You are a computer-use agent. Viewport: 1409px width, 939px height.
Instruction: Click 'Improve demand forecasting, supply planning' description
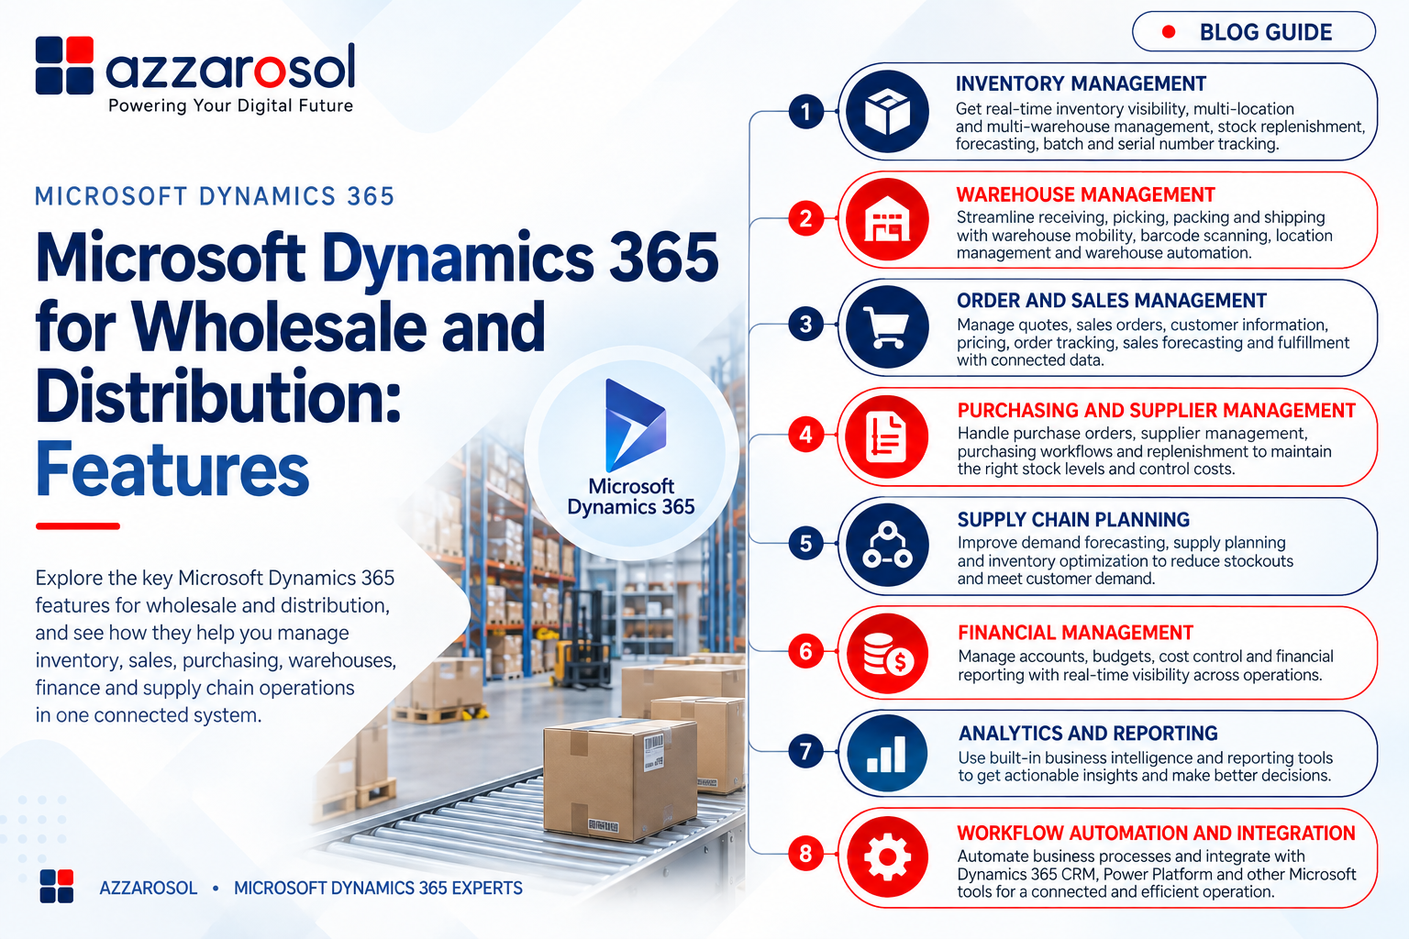tap(1126, 560)
